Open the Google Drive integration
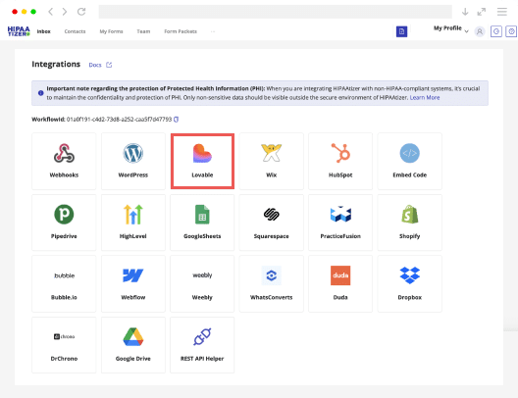 point(133,345)
